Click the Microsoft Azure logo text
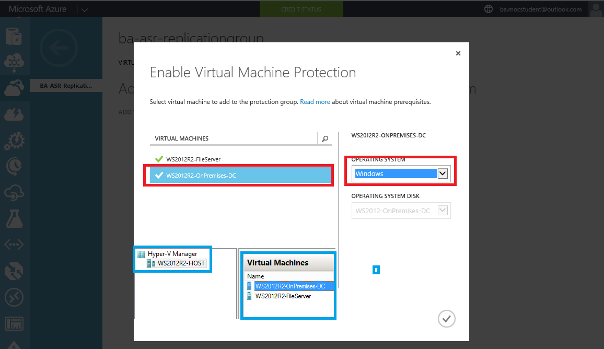604x349 pixels. point(38,9)
